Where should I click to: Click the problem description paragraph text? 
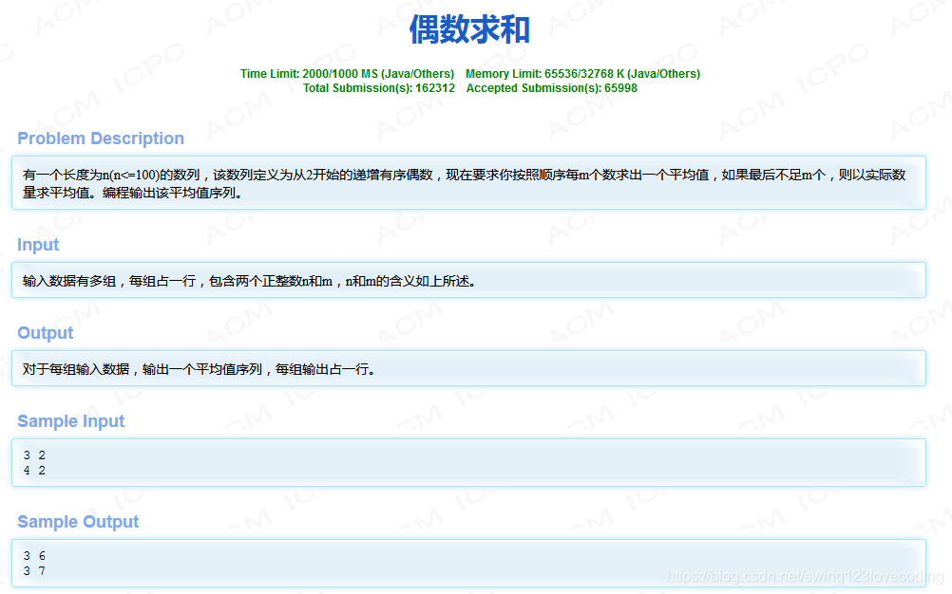tap(465, 184)
